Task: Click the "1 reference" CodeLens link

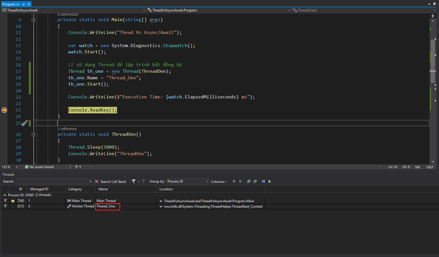Action: click(x=67, y=129)
